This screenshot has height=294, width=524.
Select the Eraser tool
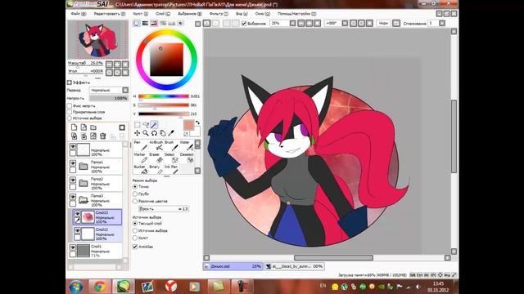click(x=156, y=158)
